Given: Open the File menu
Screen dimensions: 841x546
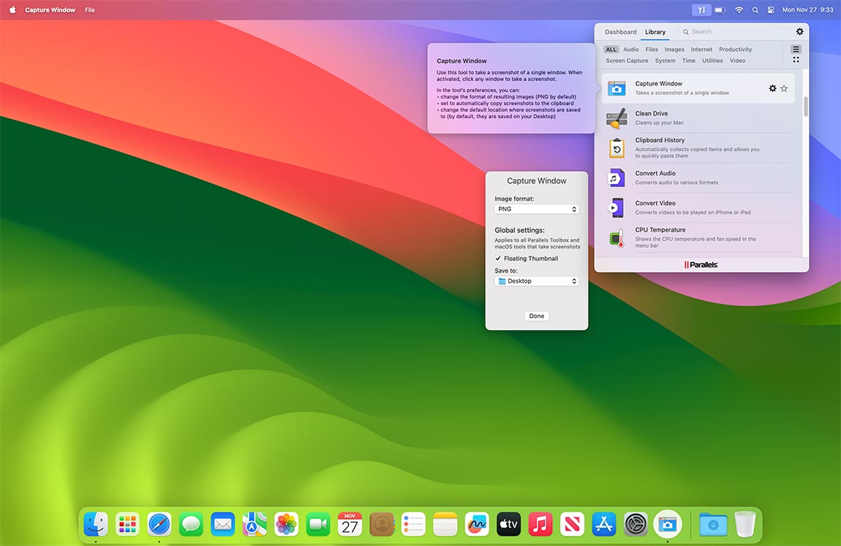Looking at the screenshot, I should pyautogui.click(x=89, y=10).
